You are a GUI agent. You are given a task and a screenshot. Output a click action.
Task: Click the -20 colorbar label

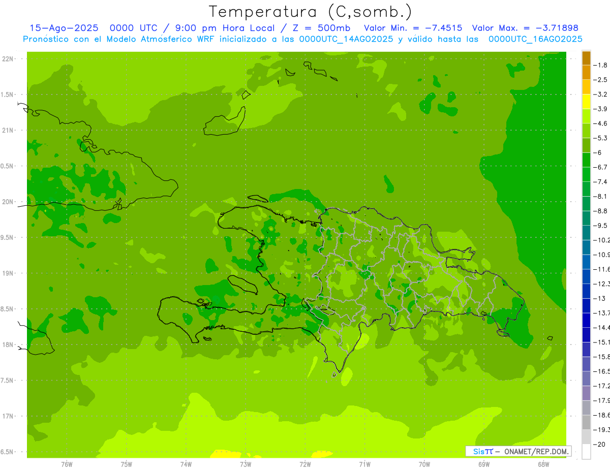pos(599,444)
